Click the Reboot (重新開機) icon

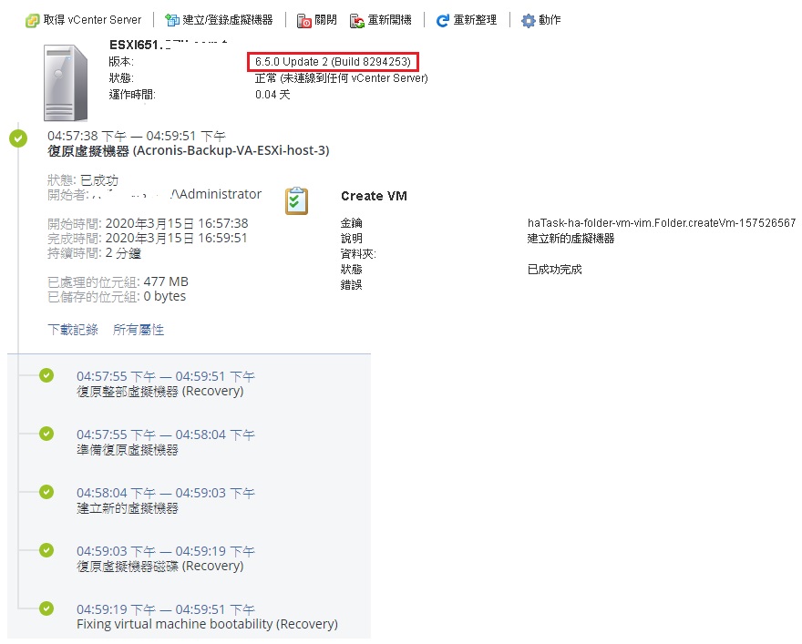tap(356, 20)
